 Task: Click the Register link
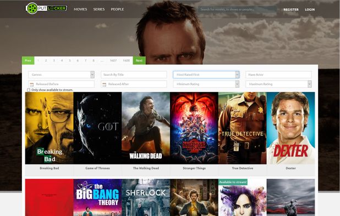pos(291,9)
